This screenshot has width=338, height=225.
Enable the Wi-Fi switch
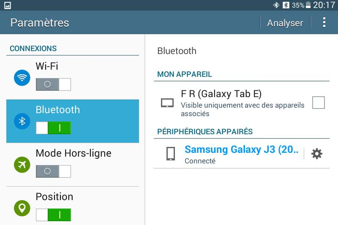pos(53,84)
